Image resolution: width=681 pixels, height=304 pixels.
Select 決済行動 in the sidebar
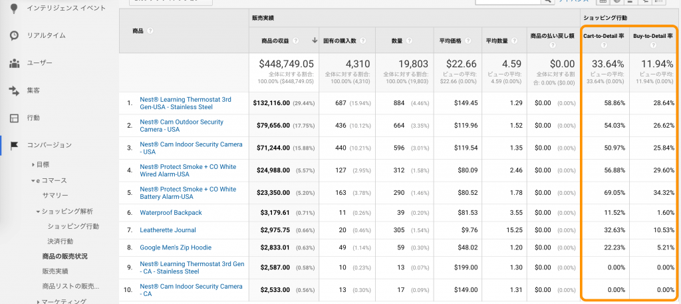pos(61,241)
